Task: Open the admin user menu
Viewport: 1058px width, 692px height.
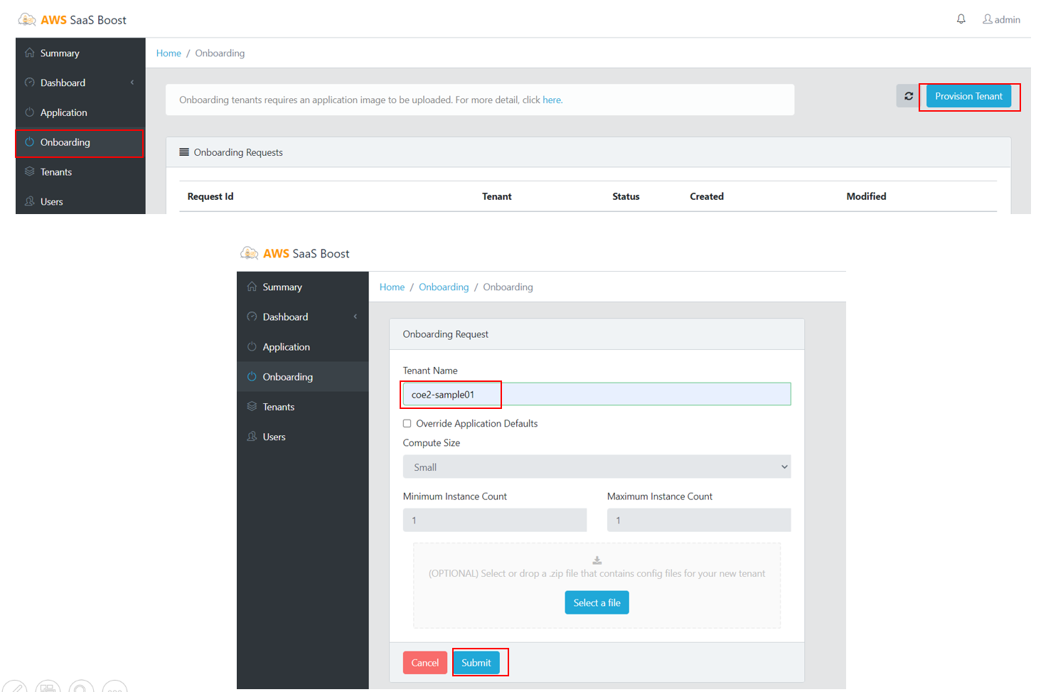Action: tap(1001, 19)
